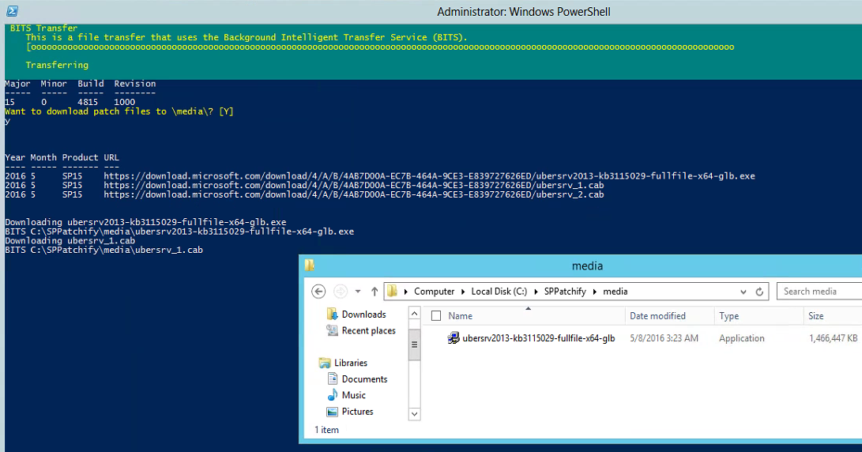Go back in media Explorer window
This screenshot has width=862, height=452.
pos(318,292)
